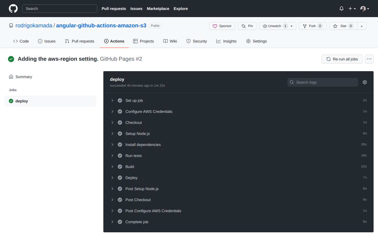Click the Public visibility badge

[155, 25]
